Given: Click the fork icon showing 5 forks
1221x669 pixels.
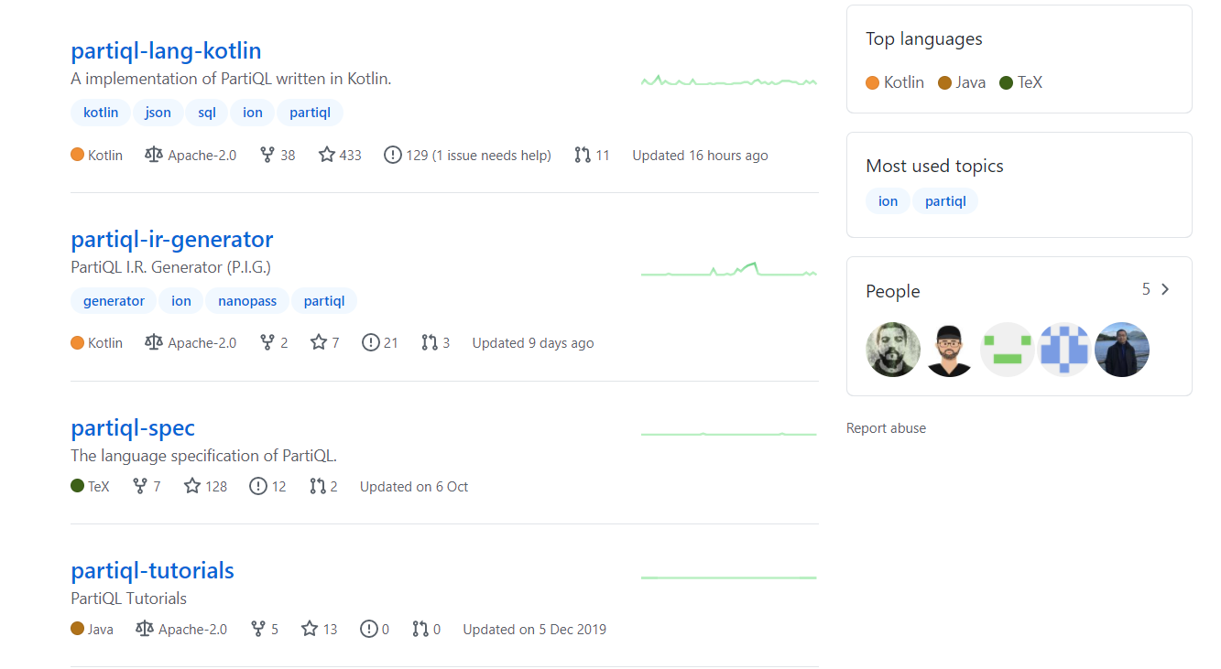Looking at the screenshot, I should pyautogui.click(x=258, y=630).
